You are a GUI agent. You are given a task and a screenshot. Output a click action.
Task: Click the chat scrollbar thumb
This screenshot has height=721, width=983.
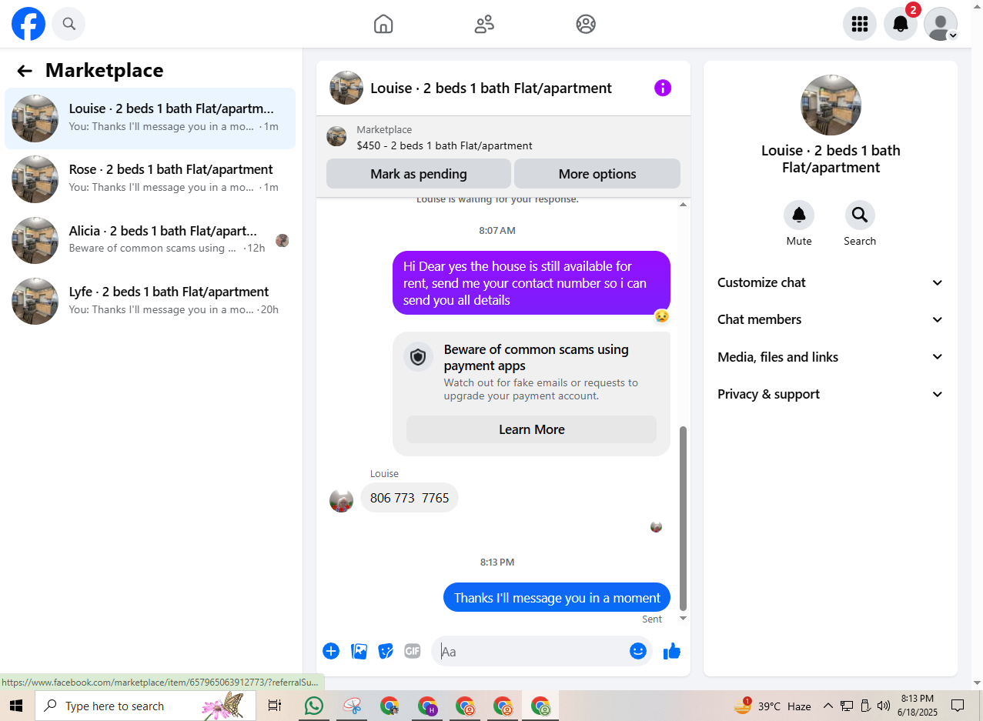pos(683,519)
